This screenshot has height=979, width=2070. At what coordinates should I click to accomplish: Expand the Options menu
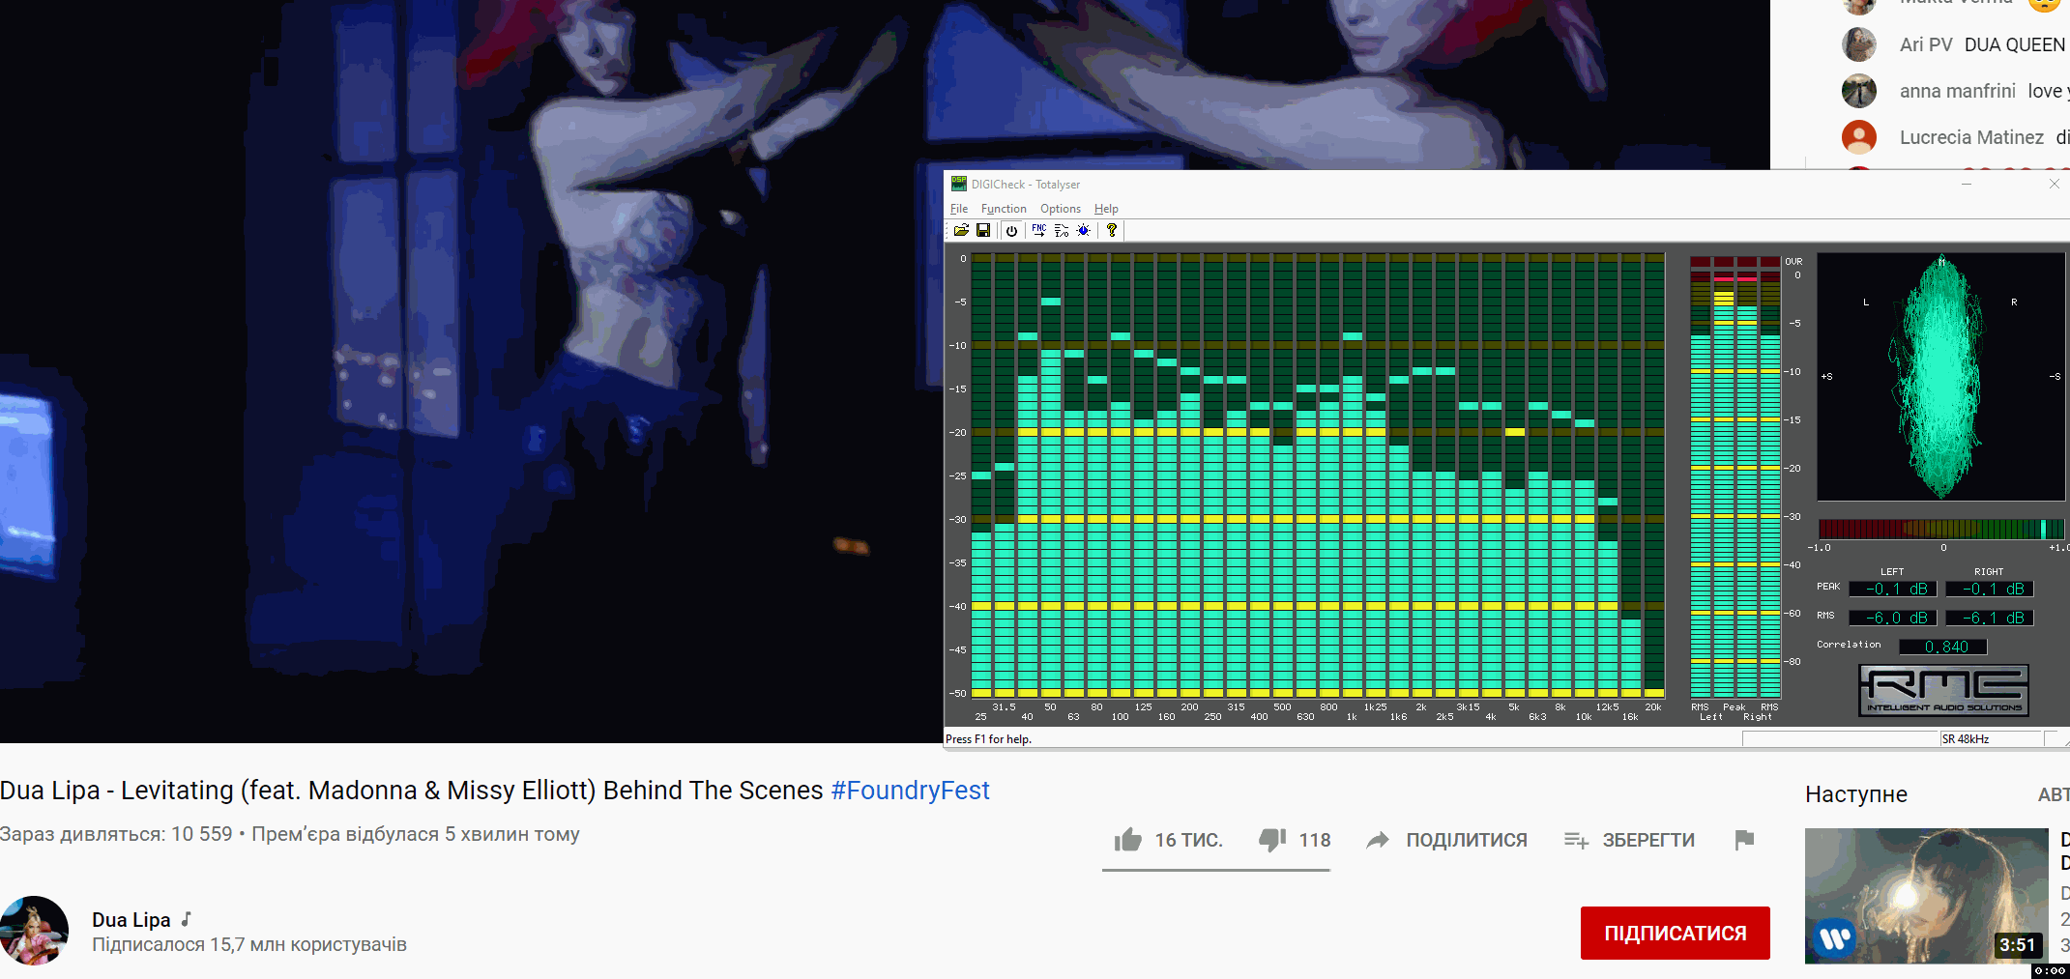pyautogui.click(x=1061, y=209)
